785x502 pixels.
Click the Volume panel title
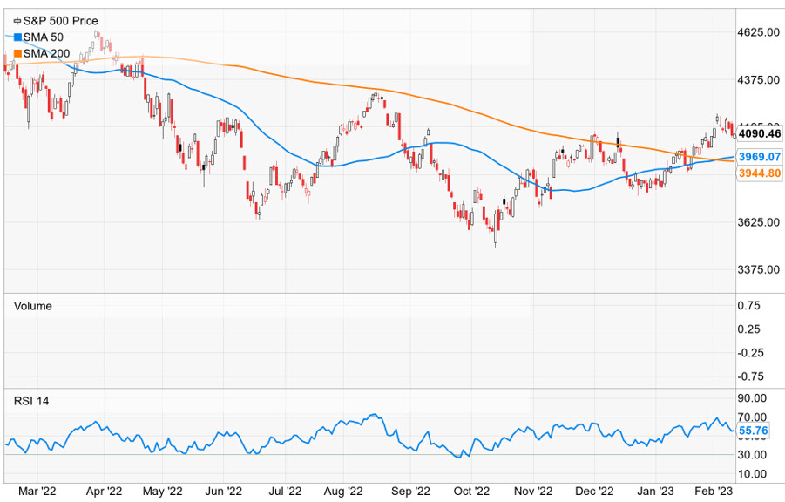(x=32, y=306)
